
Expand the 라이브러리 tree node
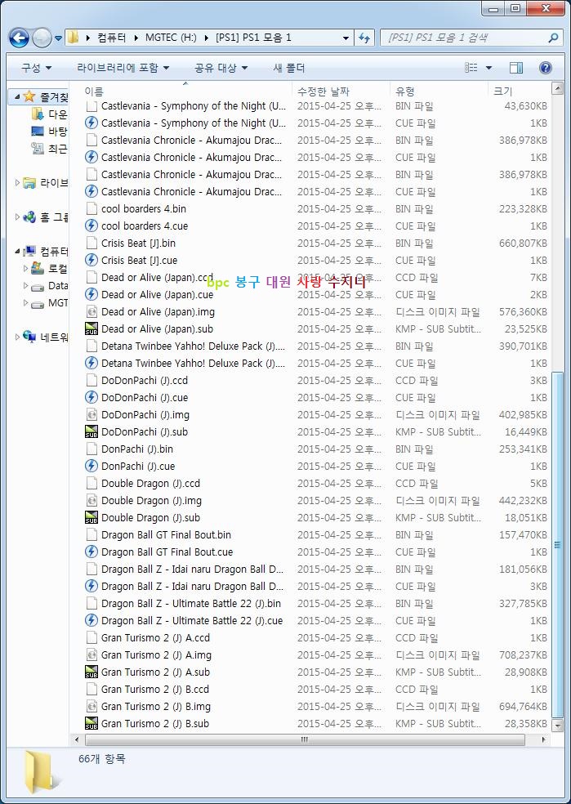click(17, 182)
